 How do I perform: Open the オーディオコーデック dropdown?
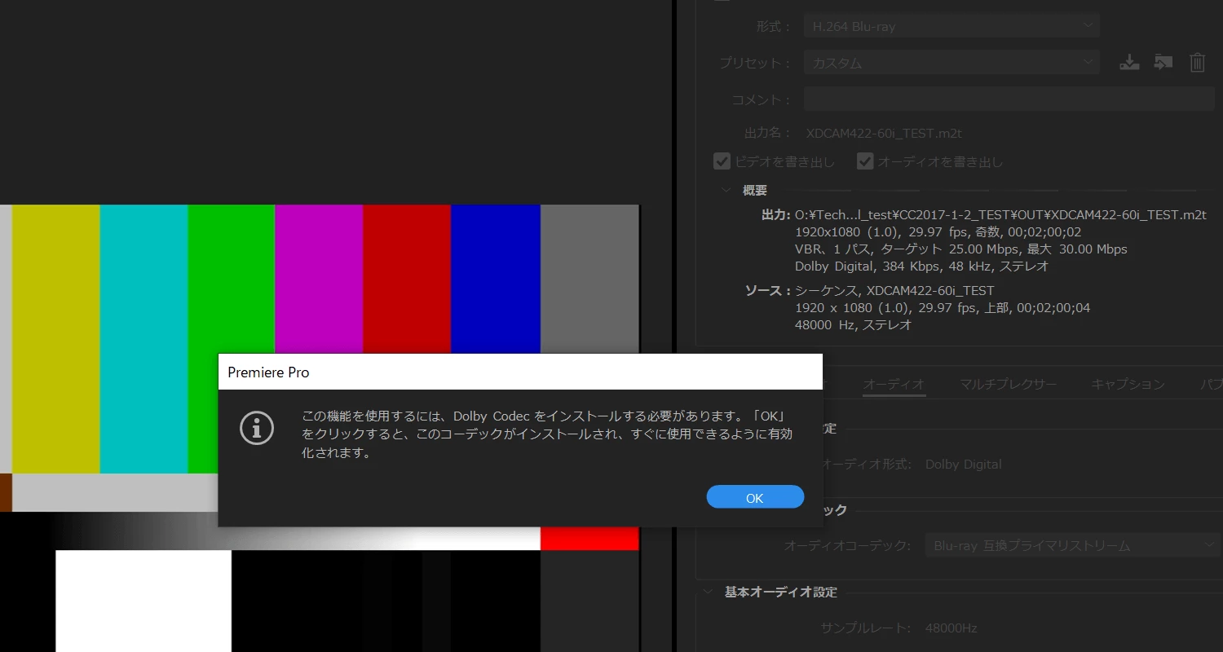1072,545
